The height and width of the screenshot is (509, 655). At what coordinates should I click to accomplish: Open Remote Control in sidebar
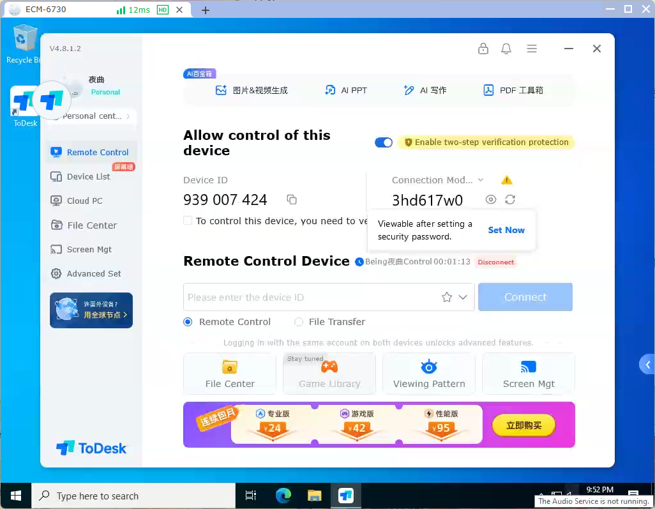coord(91,152)
